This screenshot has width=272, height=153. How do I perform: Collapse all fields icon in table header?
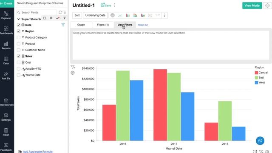(45, 18)
